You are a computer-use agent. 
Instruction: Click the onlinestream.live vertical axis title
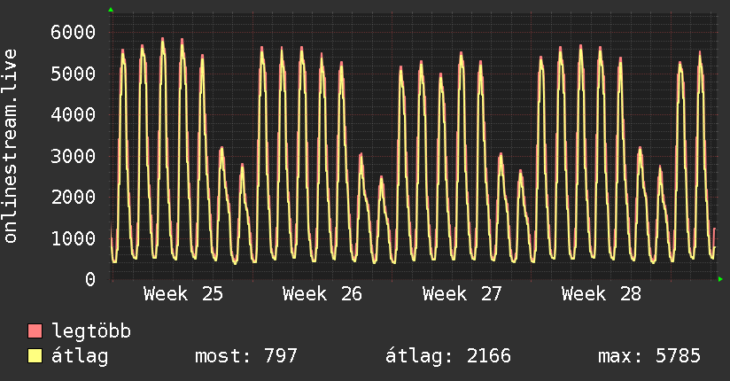click(11, 146)
